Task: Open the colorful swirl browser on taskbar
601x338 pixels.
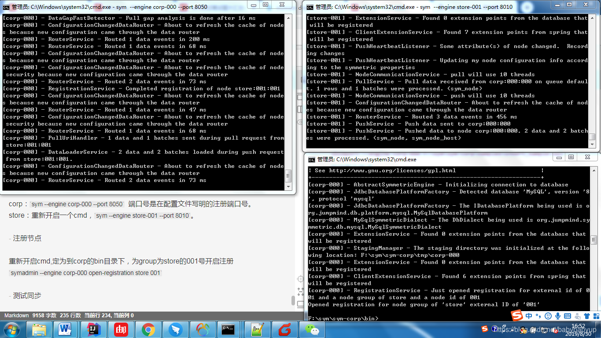Action: click(x=203, y=329)
